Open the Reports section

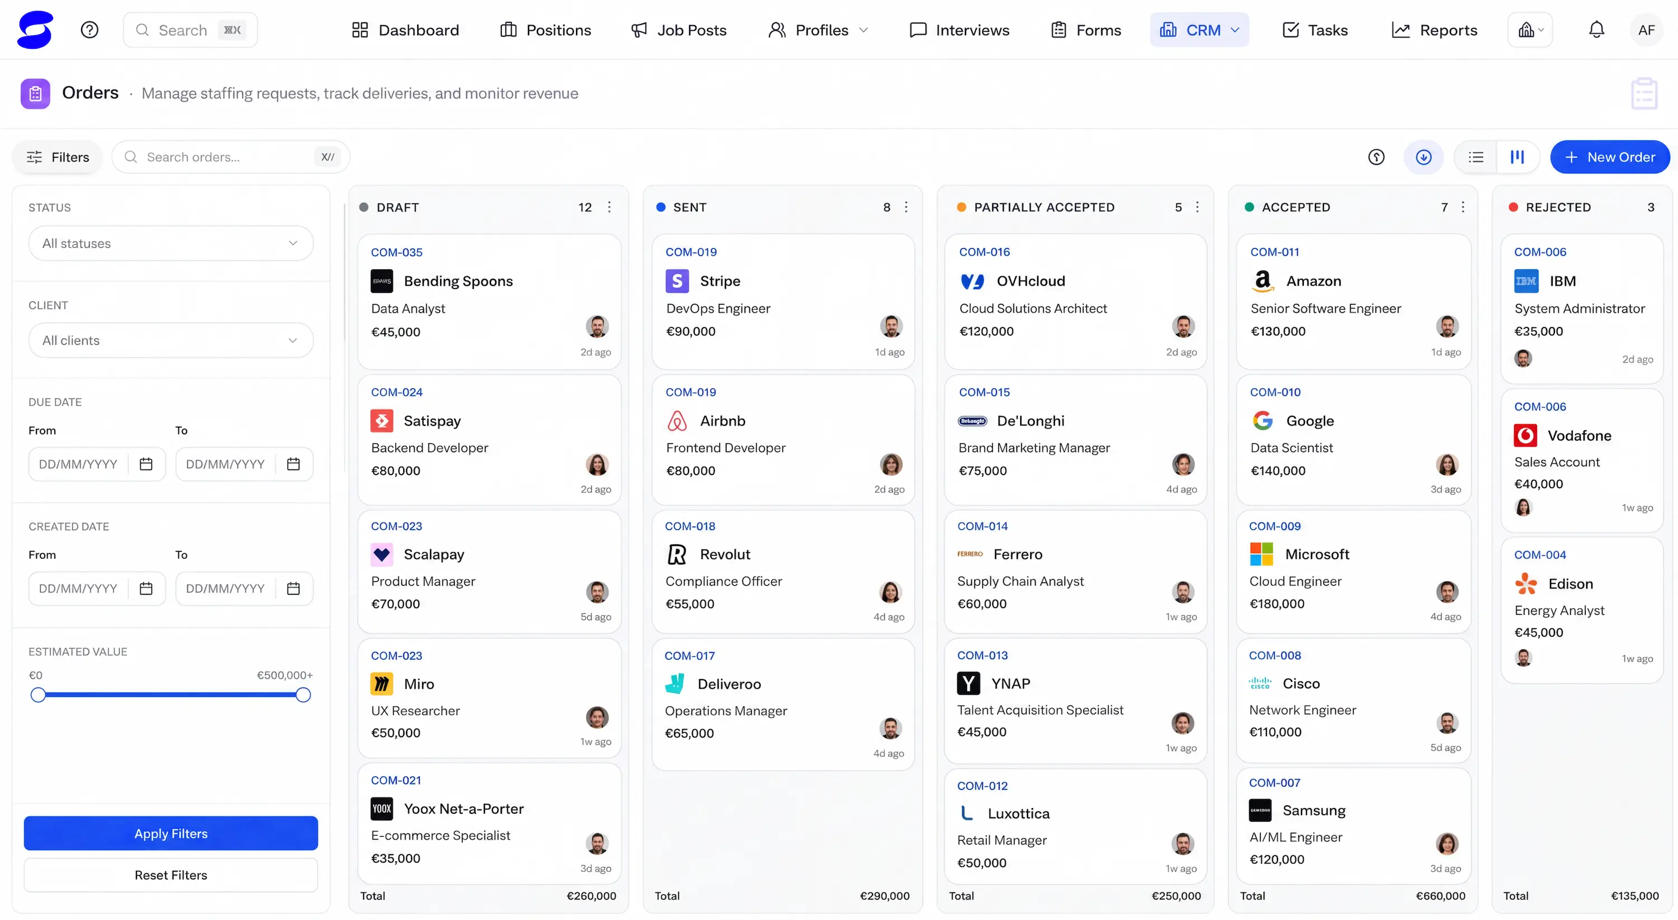tap(1434, 30)
